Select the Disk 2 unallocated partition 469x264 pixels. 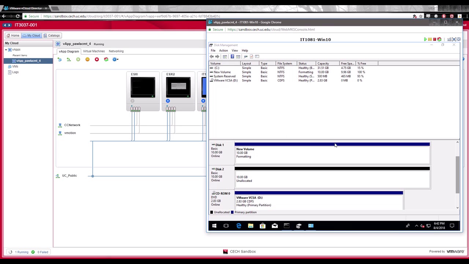(332, 178)
